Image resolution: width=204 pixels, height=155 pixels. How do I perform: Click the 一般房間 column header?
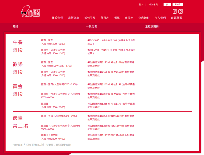click(91, 26)
